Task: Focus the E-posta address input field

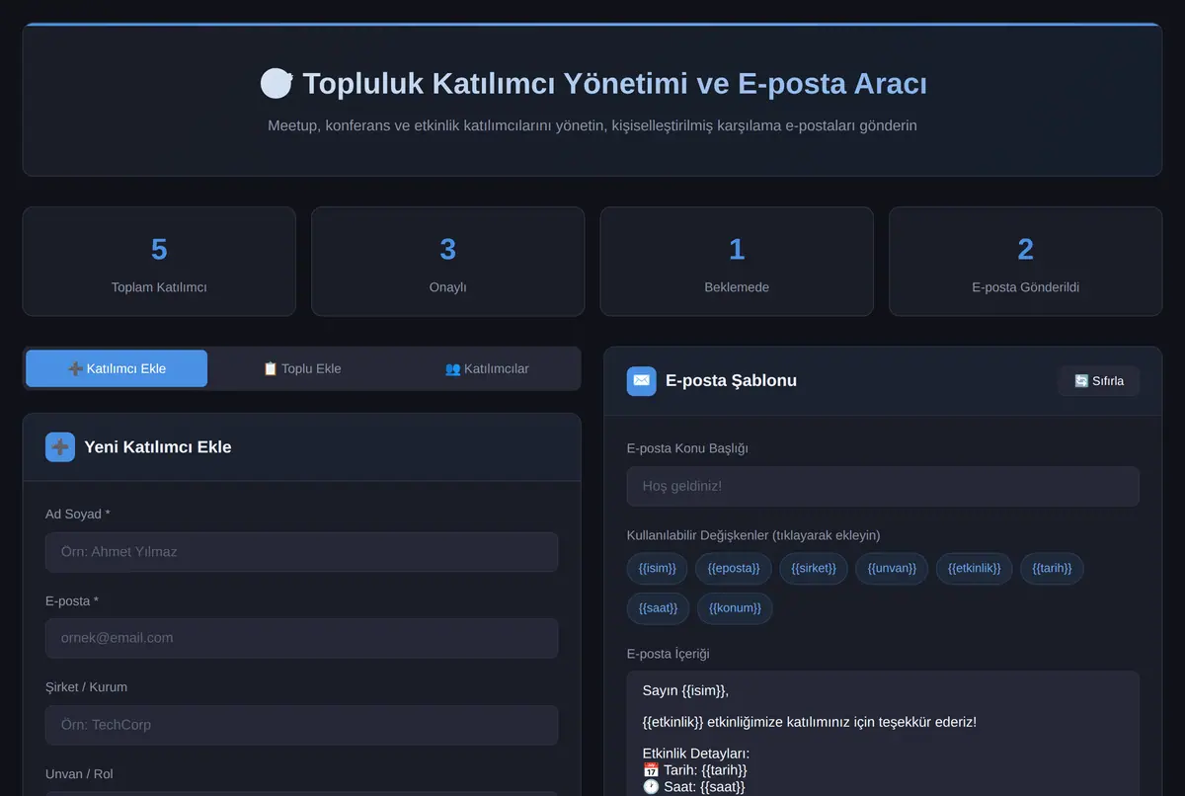Action: tap(301, 638)
